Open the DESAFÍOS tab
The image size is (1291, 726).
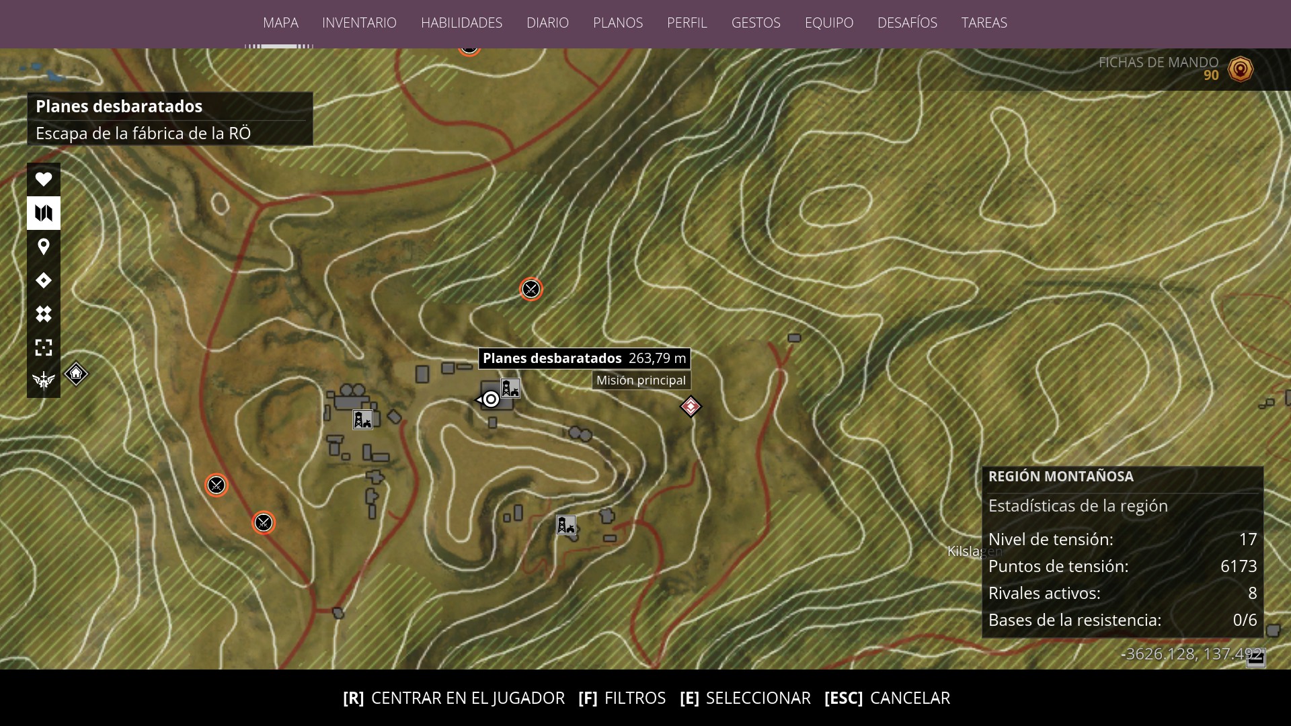[907, 23]
